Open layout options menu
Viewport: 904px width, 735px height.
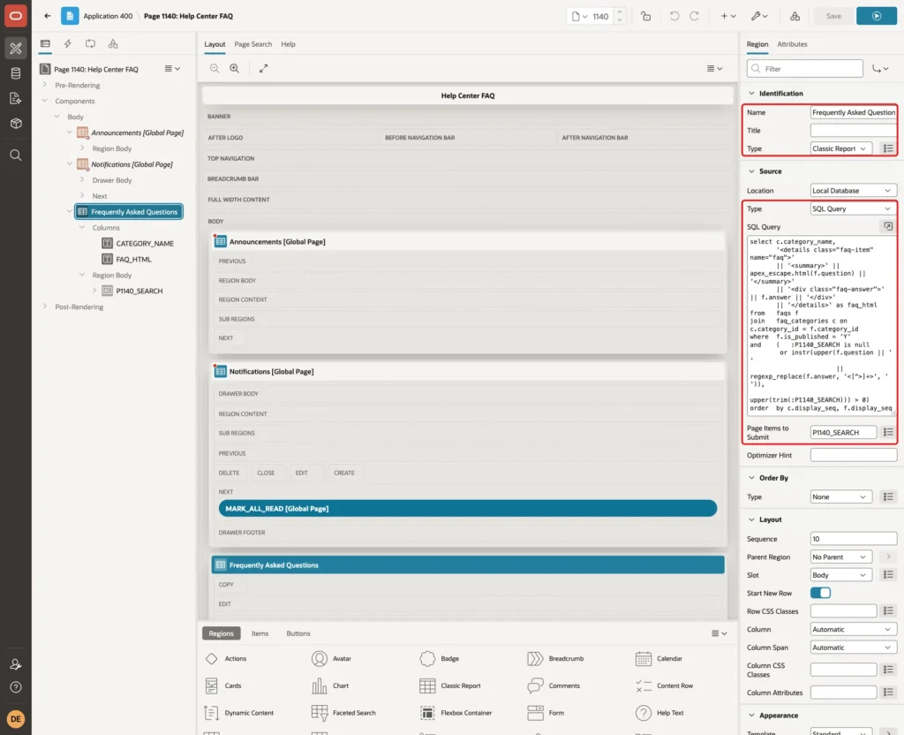tap(714, 68)
